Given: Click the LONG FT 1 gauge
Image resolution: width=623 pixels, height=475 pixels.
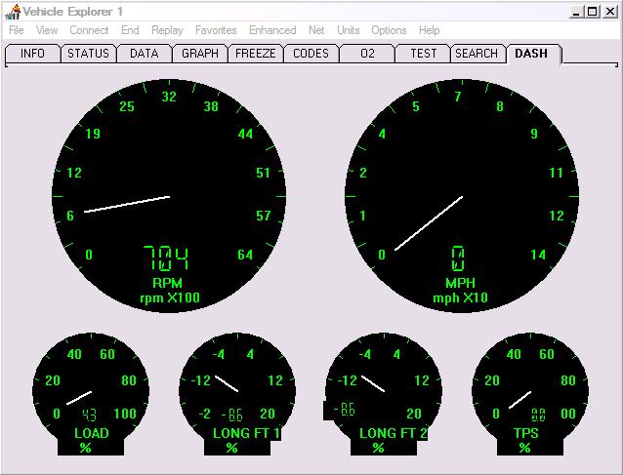Looking at the screenshot, I should point(237,390).
